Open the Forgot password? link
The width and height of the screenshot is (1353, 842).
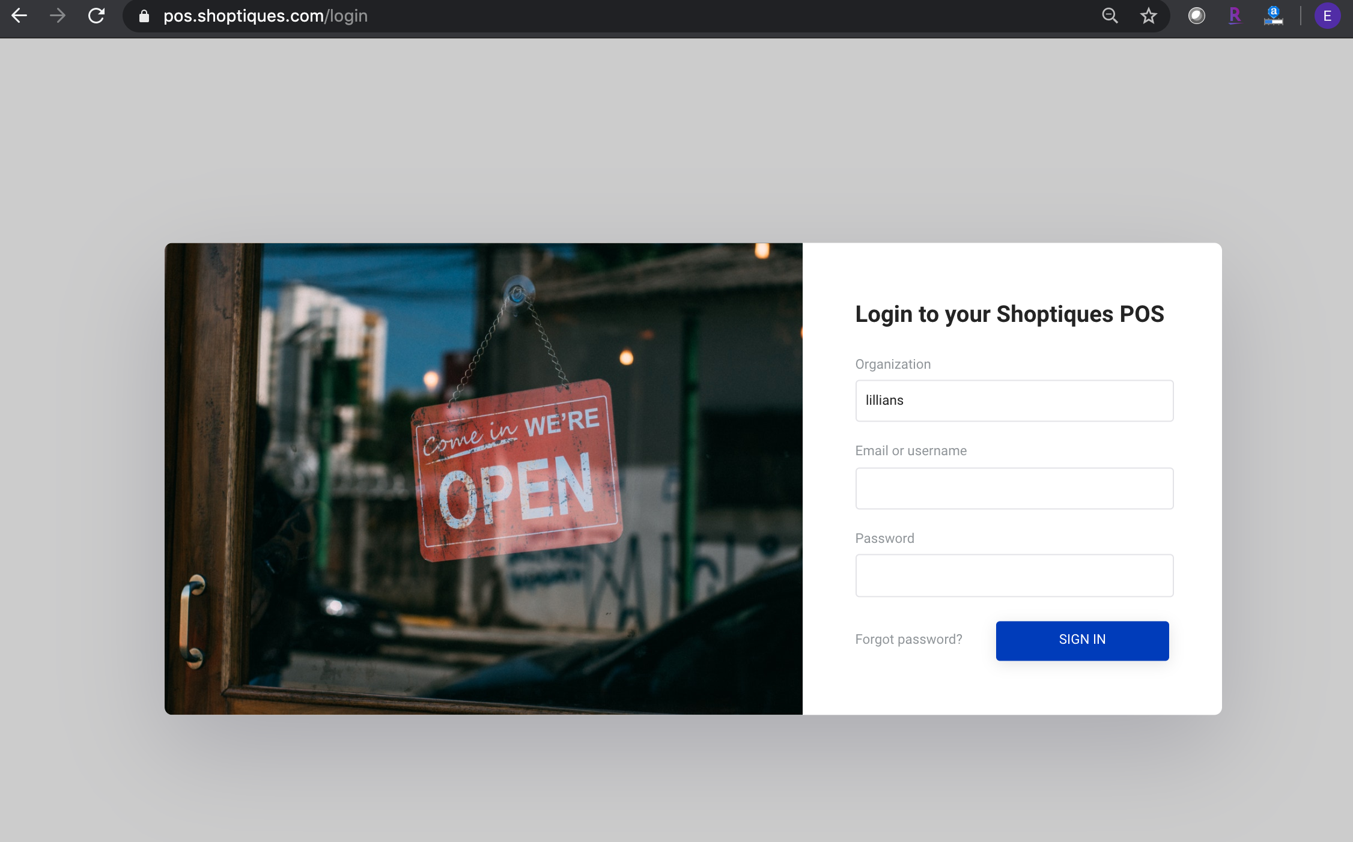(908, 639)
